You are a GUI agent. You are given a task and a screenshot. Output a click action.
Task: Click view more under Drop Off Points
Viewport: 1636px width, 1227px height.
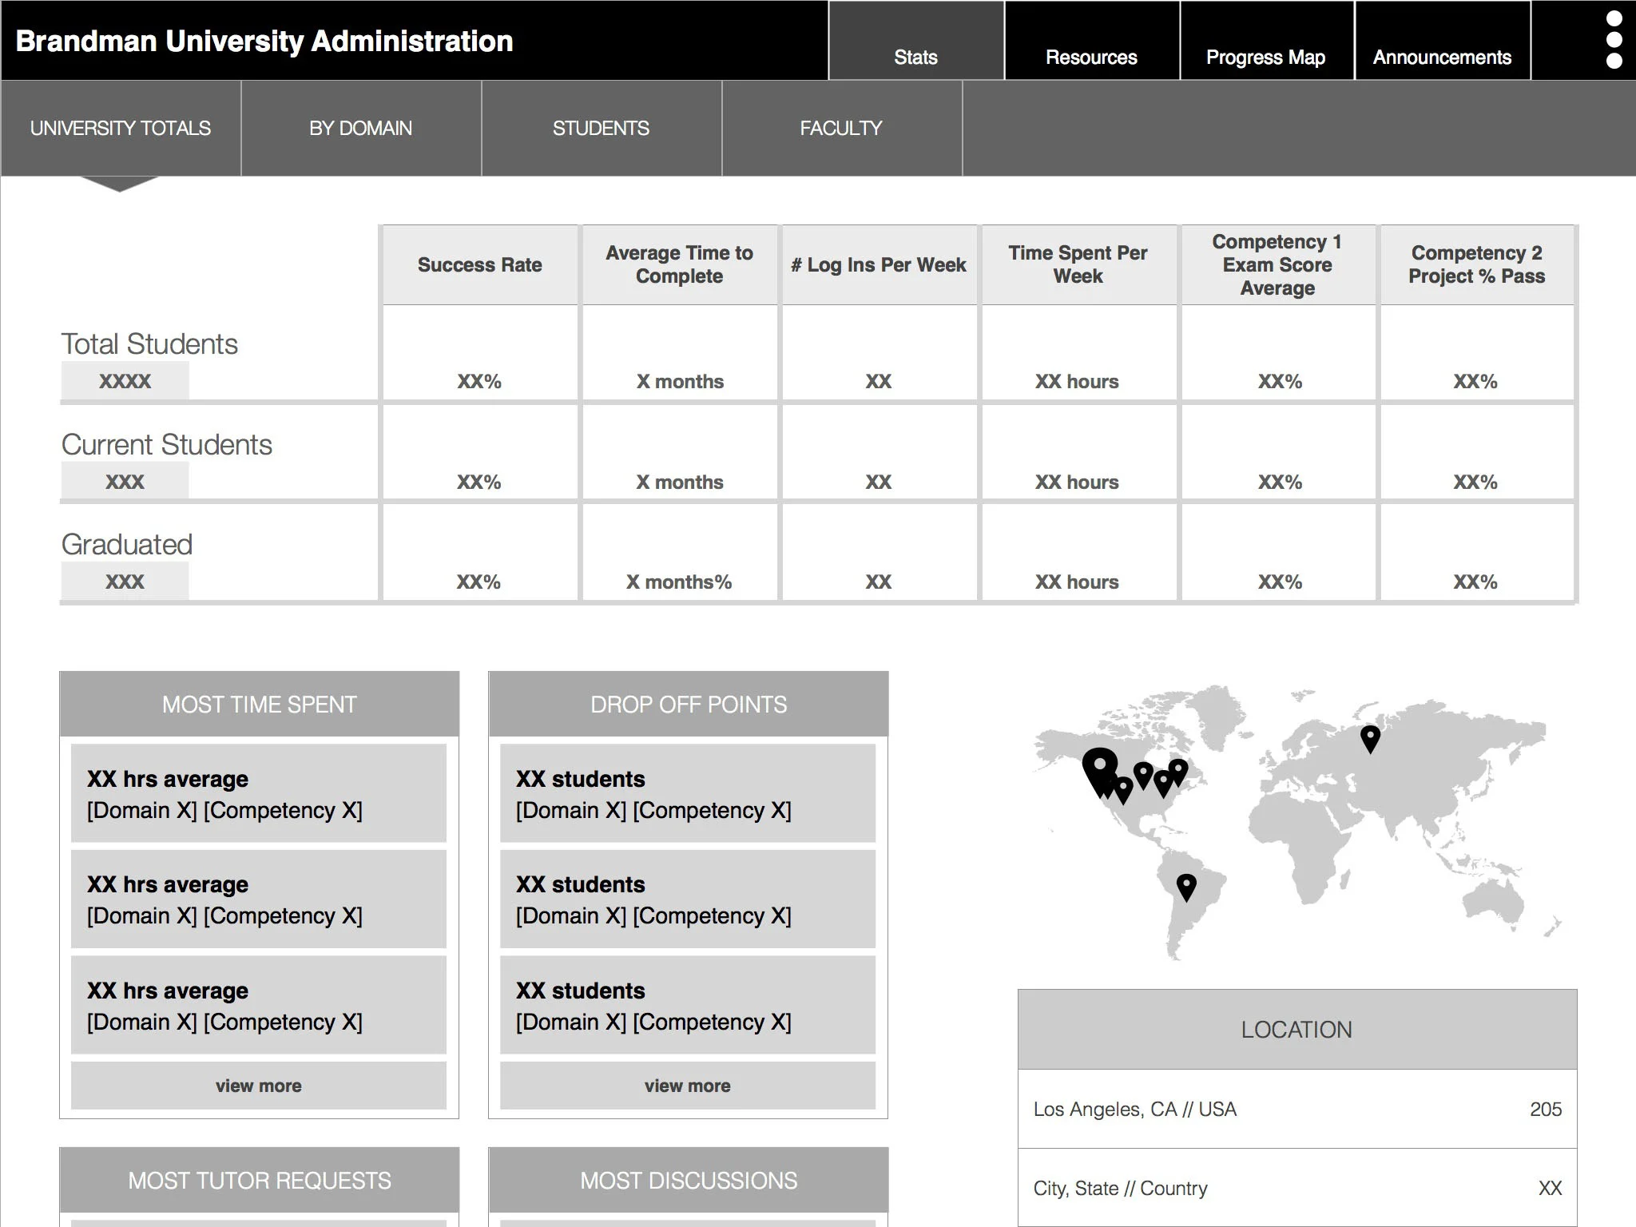click(688, 1086)
